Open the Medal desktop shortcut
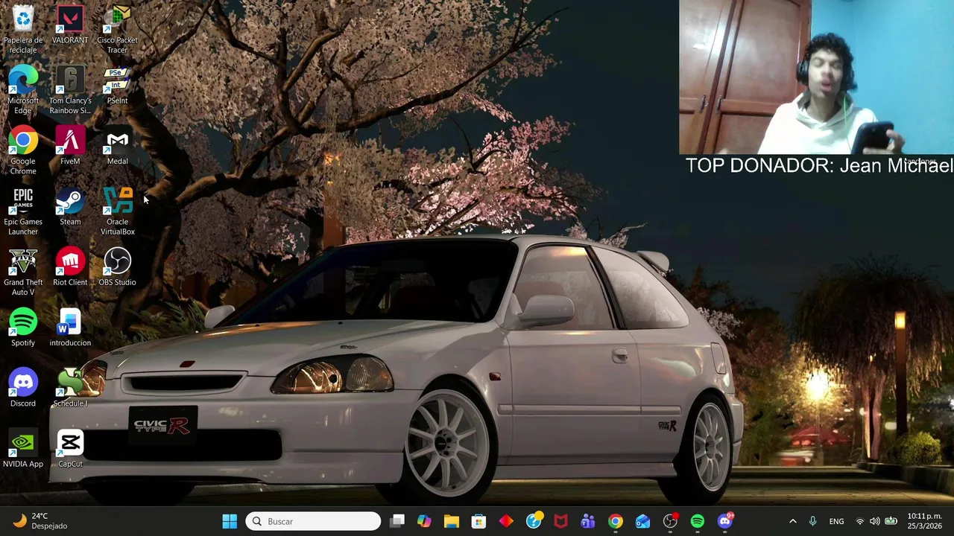Viewport: 954px width, 536px height. point(117,146)
